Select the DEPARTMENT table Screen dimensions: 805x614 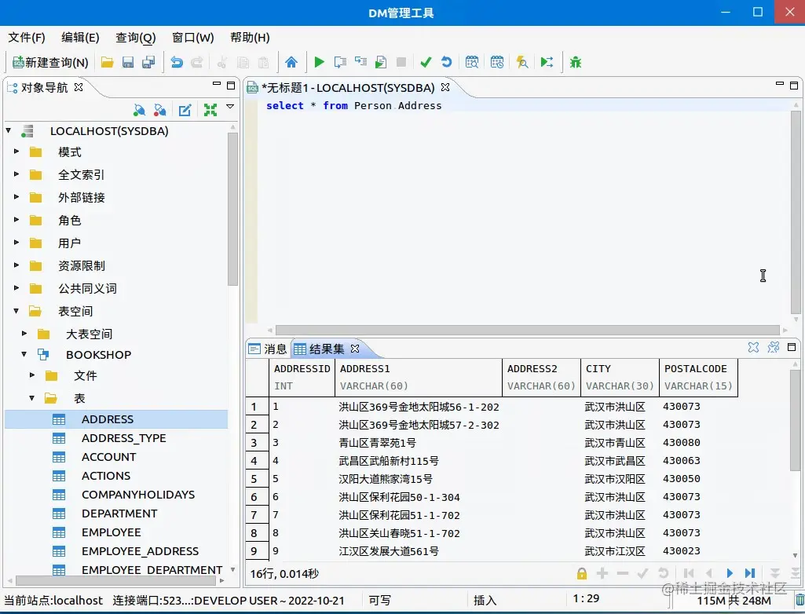point(119,513)
